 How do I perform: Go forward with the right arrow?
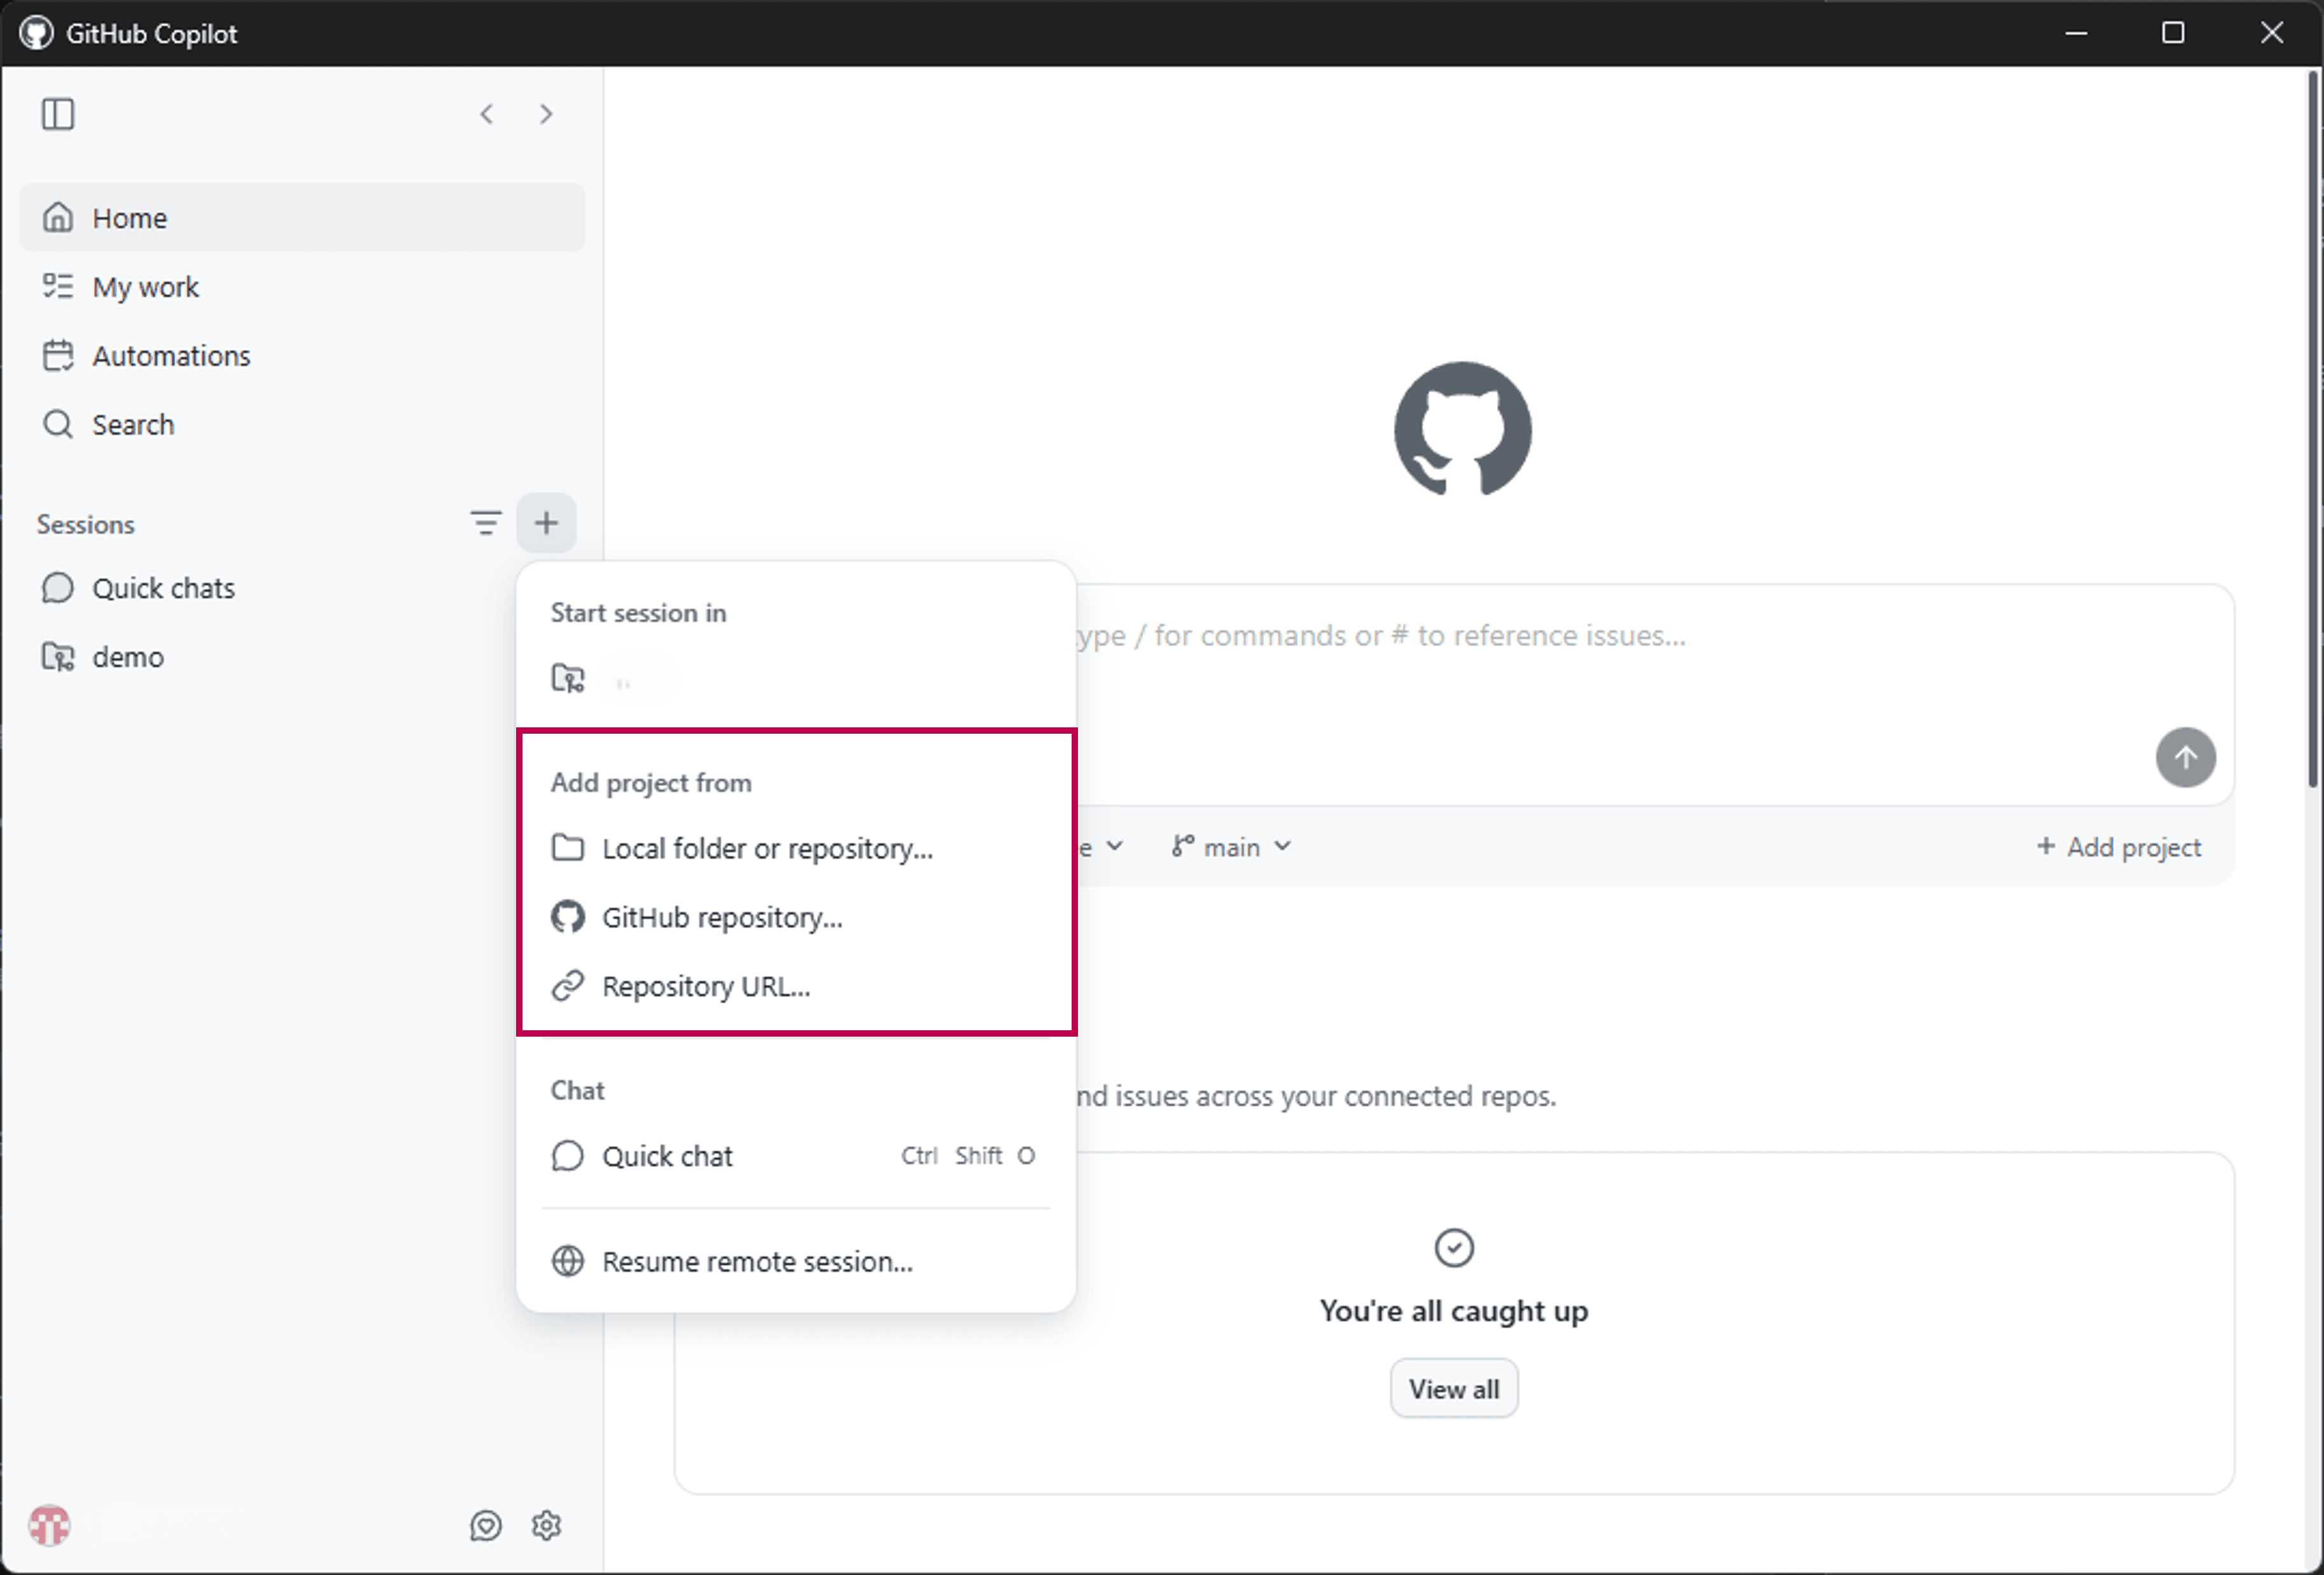tap(546, 114)
